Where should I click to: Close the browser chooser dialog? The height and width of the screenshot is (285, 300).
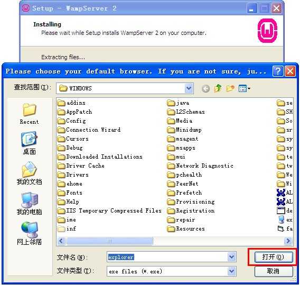point(290,71)
